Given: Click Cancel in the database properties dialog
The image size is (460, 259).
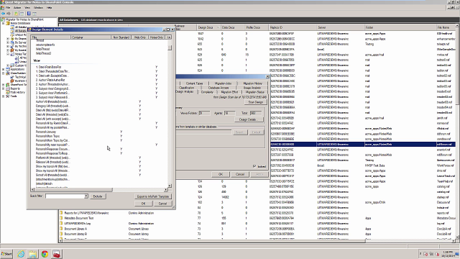Looking at the screenshot, I should click(x=240, y=174).
